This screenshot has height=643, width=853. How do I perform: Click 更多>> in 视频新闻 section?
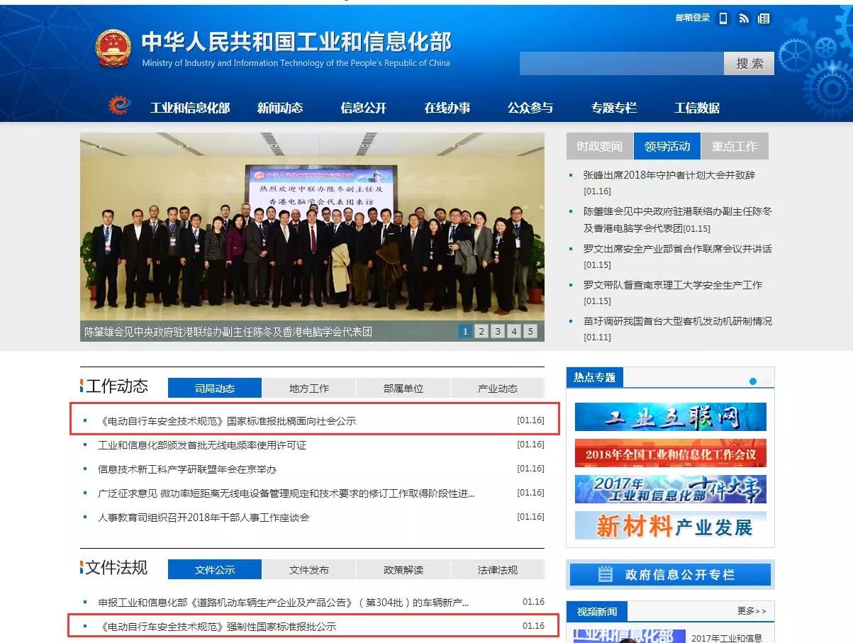752,611
